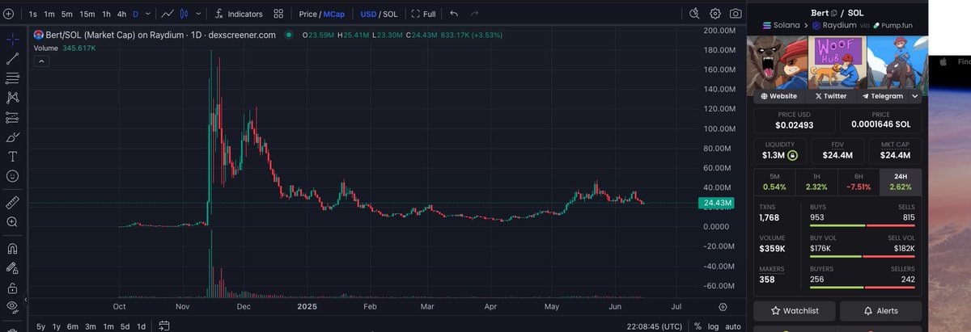Open the Indicators menu
This screenshot has width=971, height=332.
239,14
